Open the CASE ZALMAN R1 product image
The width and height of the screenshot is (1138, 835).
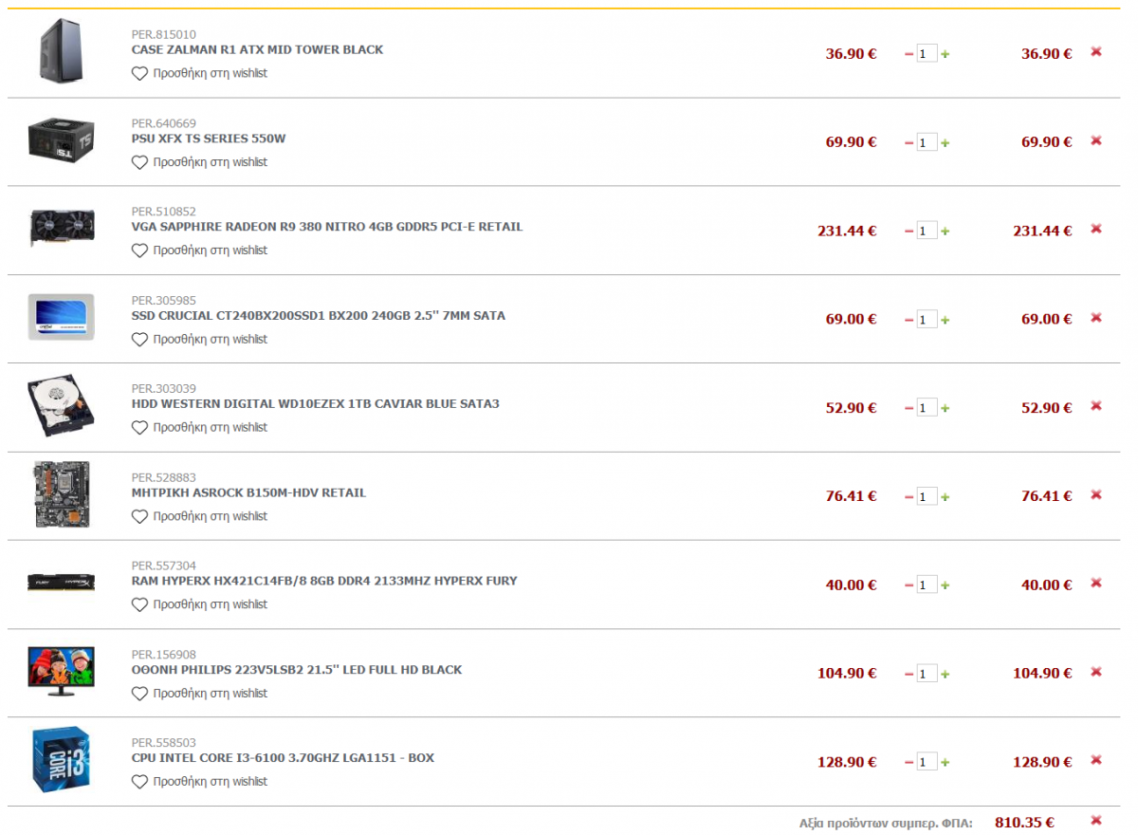(x=62, y=50)
